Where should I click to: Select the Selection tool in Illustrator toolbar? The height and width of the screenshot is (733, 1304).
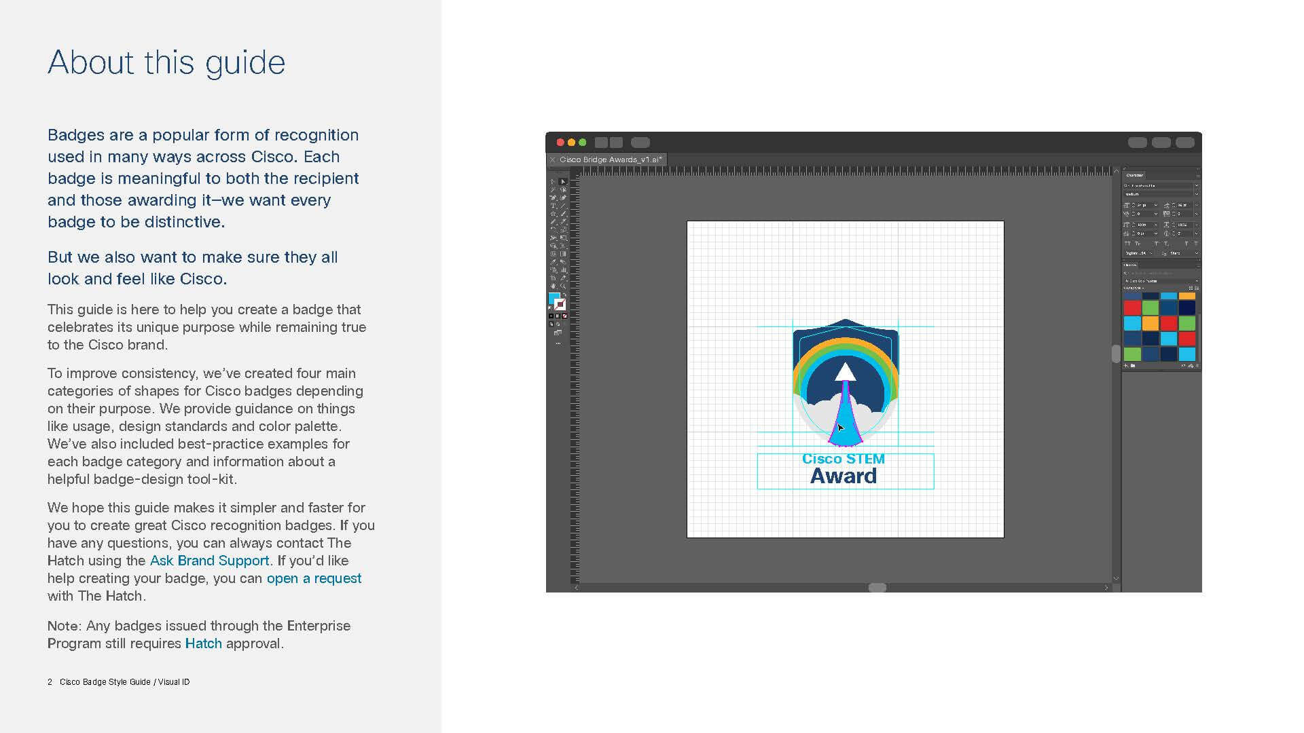point(553,181)
